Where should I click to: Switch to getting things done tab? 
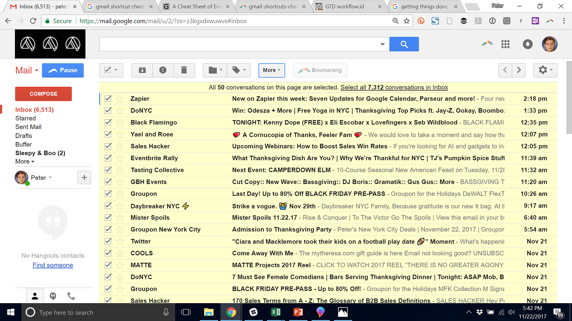point(425,6)
